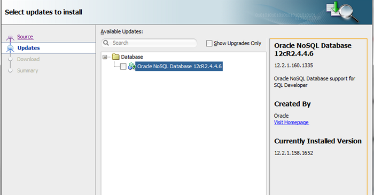
Task: Enable Show Upgrades Only checkbox
Action: pyautogui.click(x=209, y=44)
